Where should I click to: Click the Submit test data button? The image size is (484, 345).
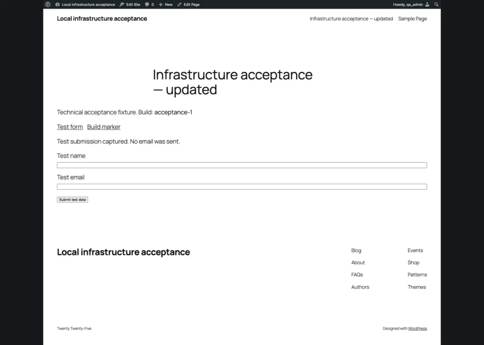tap(72, 200)
